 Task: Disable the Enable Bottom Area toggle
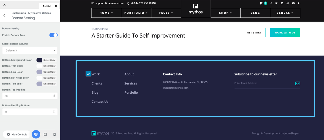pos(53,35)
